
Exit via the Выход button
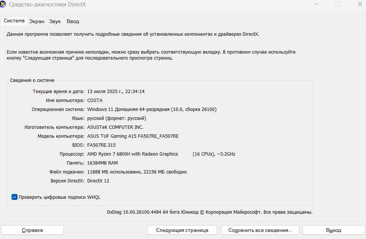pyautogui.click(x=334, y=230)
